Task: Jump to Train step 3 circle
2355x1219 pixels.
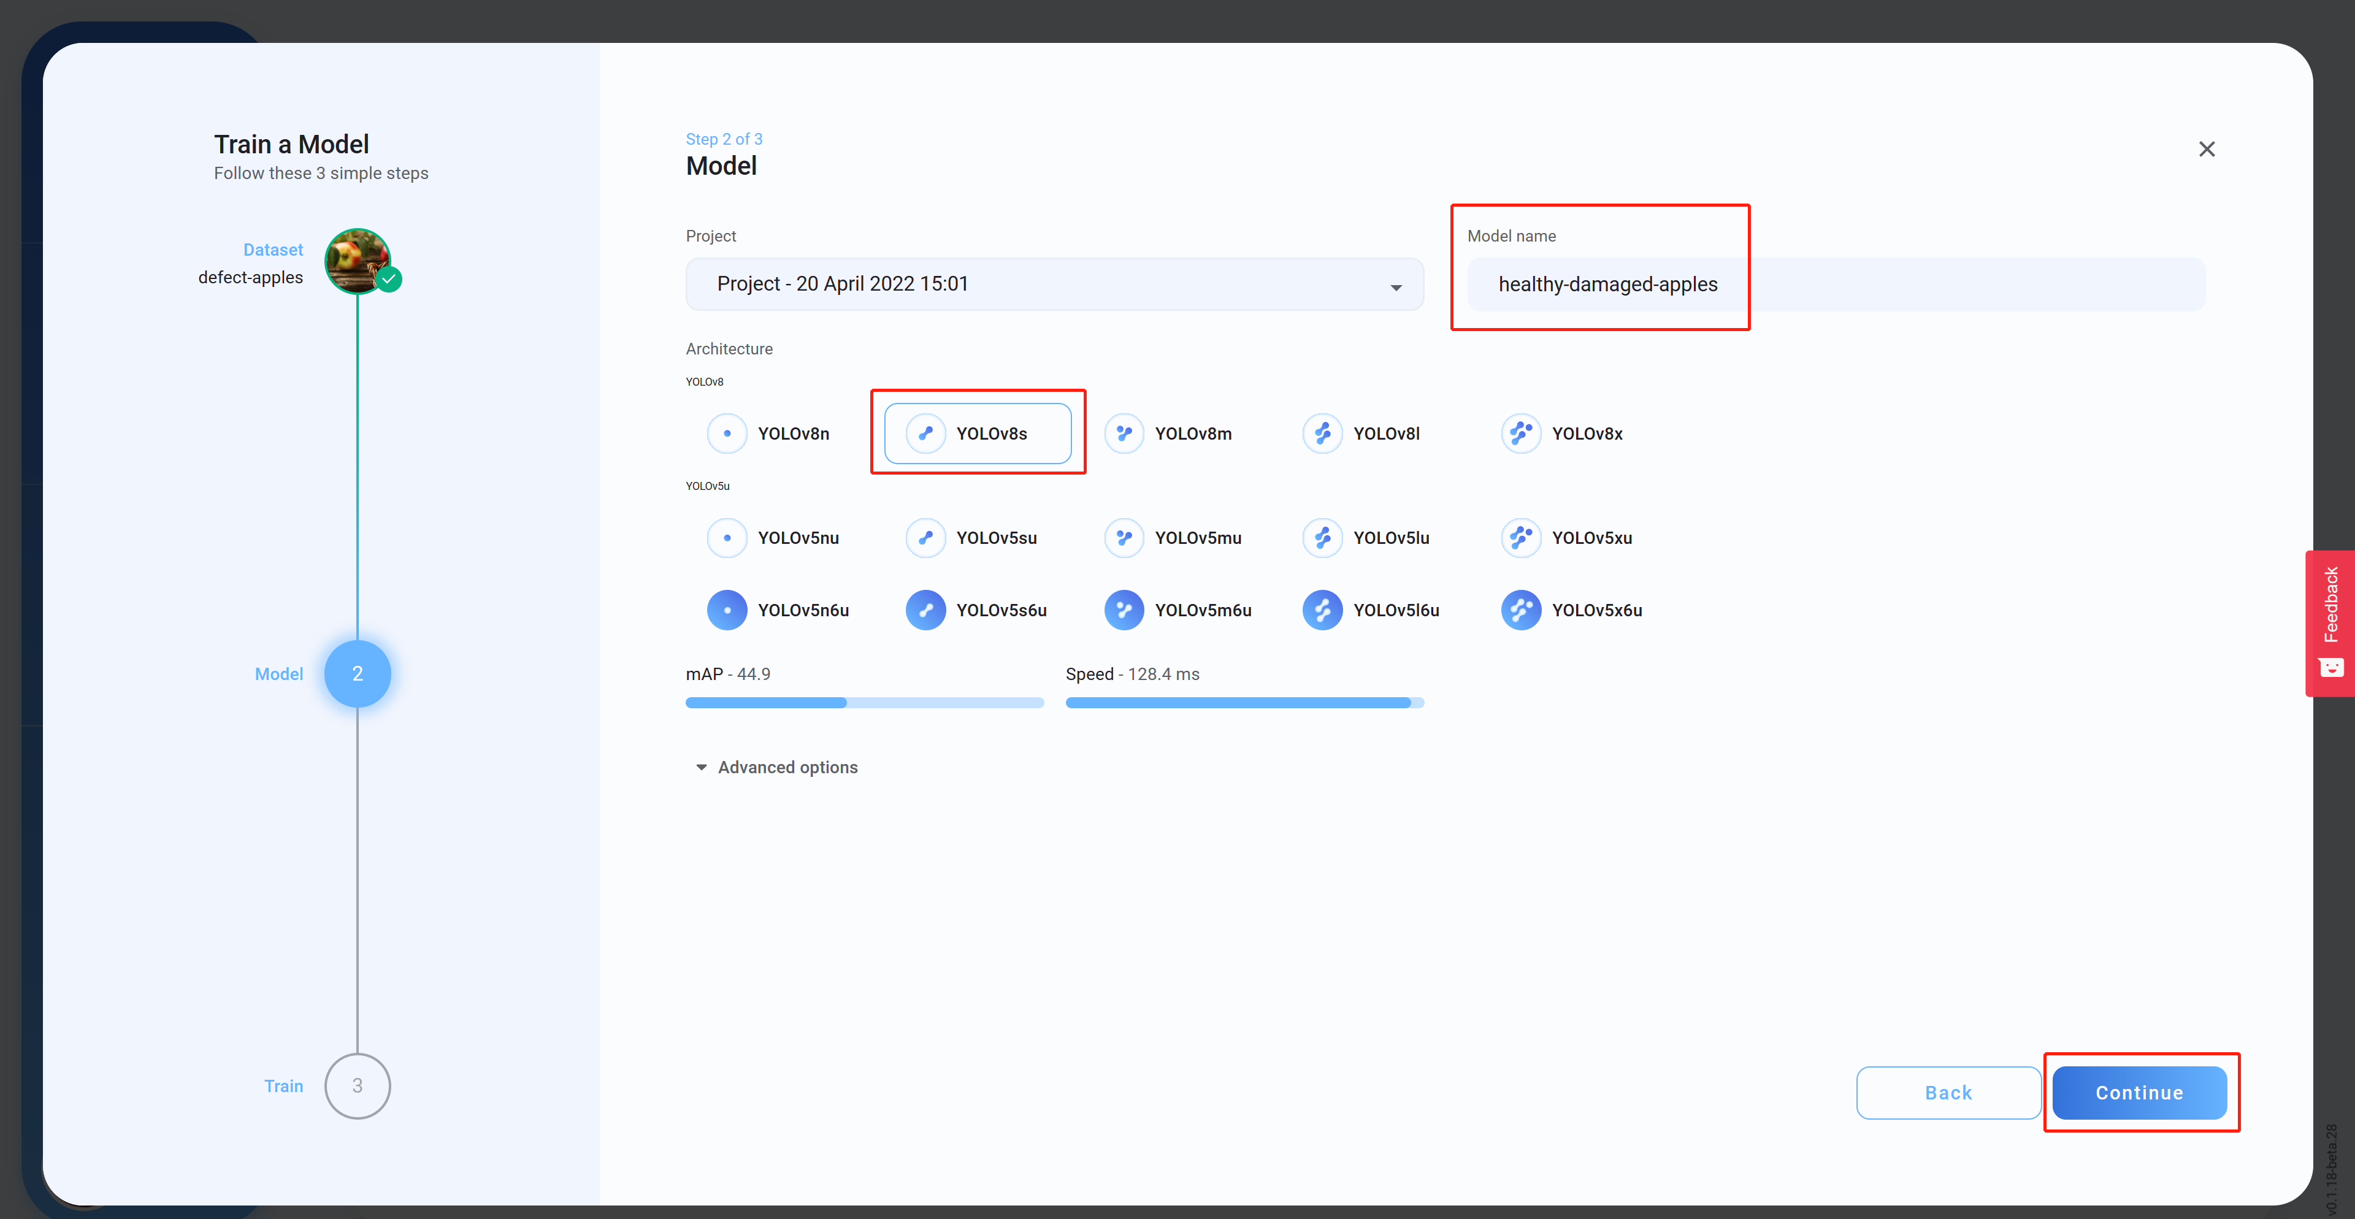Action: pos(358,1085)
